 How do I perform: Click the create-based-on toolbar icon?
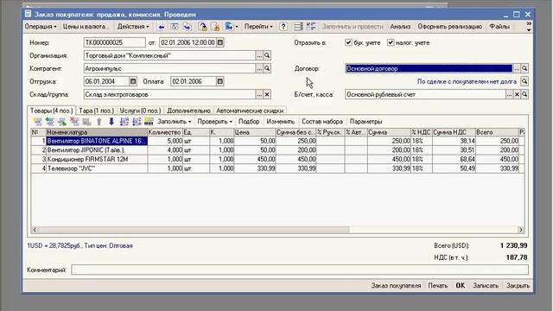pos(229,27)
